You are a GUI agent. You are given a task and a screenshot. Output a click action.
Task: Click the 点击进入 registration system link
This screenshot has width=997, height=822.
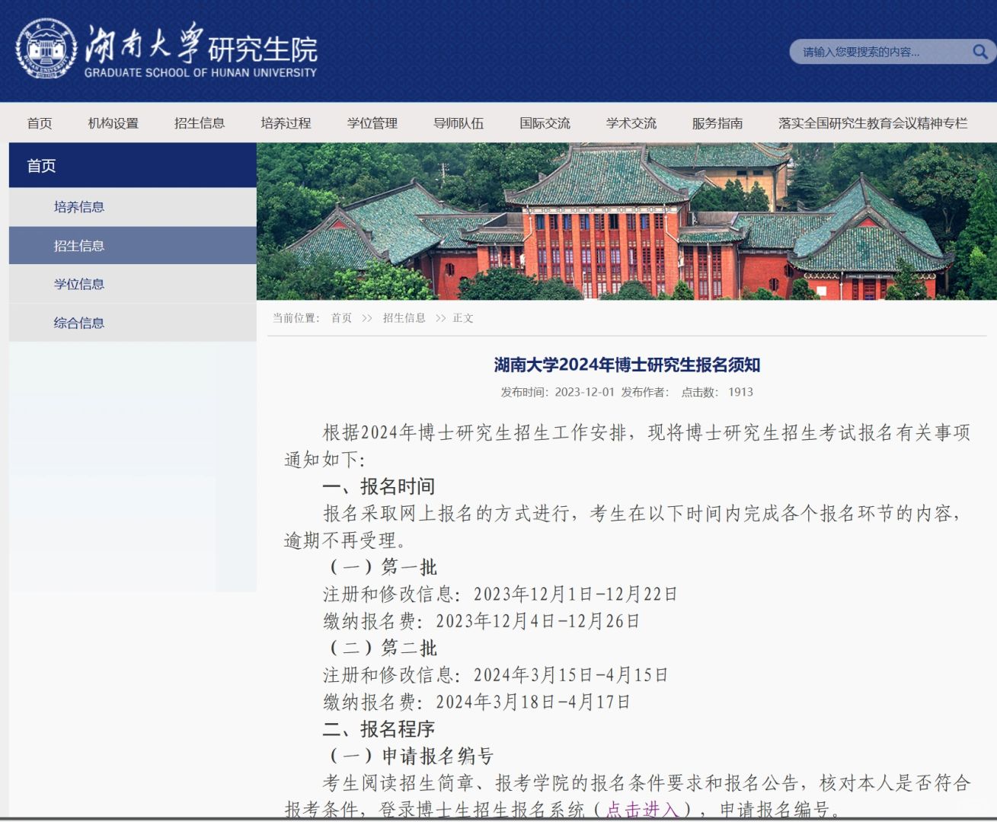(x=641, y=809)
